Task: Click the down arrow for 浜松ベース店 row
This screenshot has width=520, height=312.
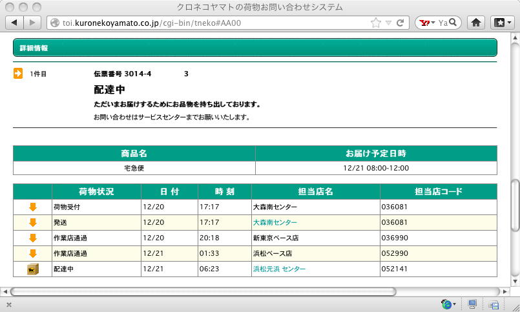Action: pos(32,254)
